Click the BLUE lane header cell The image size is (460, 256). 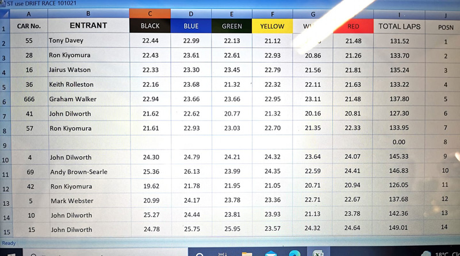pos(191,26)
